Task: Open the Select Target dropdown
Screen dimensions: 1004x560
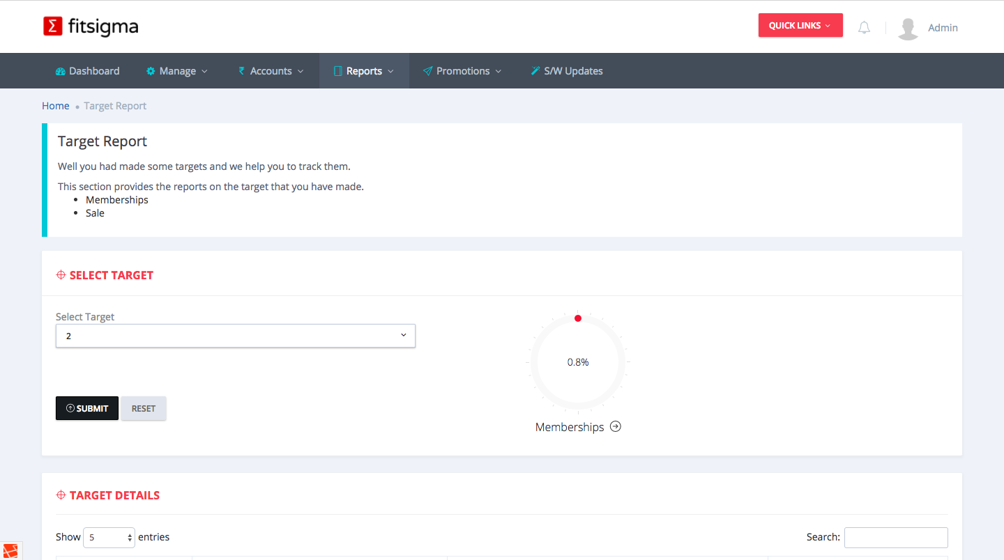Action: [235, 336]
